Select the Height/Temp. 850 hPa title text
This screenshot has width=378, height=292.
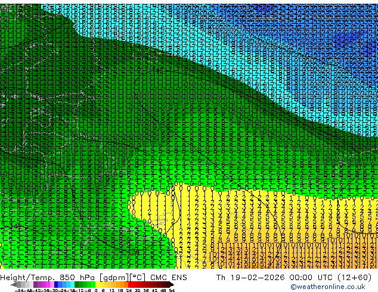48,278
